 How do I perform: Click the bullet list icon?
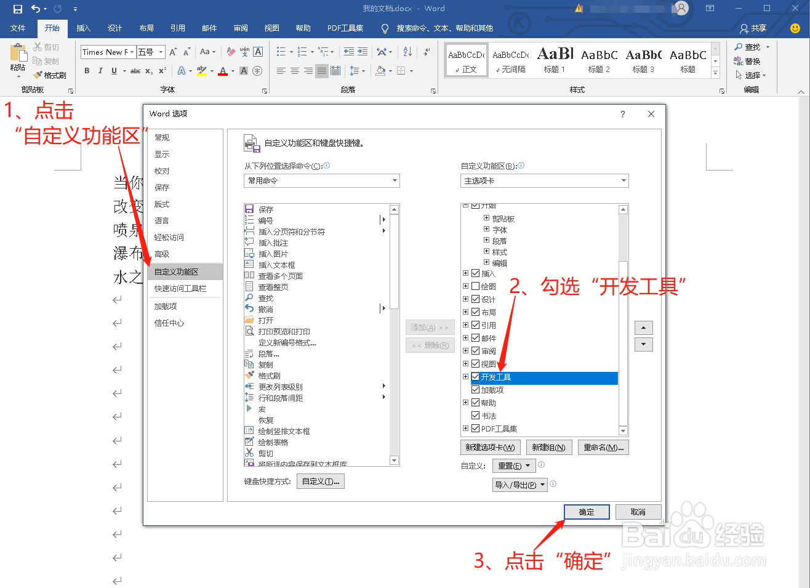point(281,52)
